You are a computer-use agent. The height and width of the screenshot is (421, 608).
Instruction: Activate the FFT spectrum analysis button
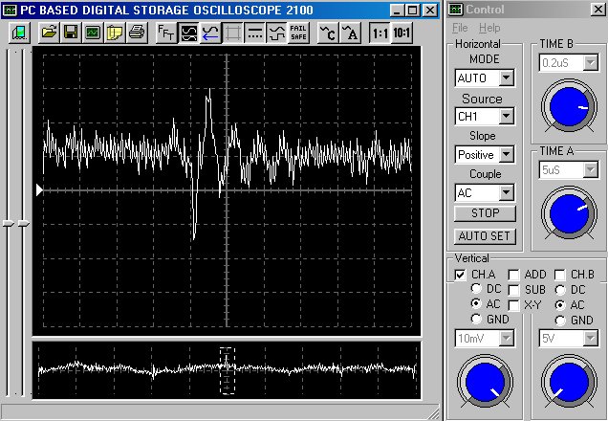pyautogui.click(x=165, y=32)
